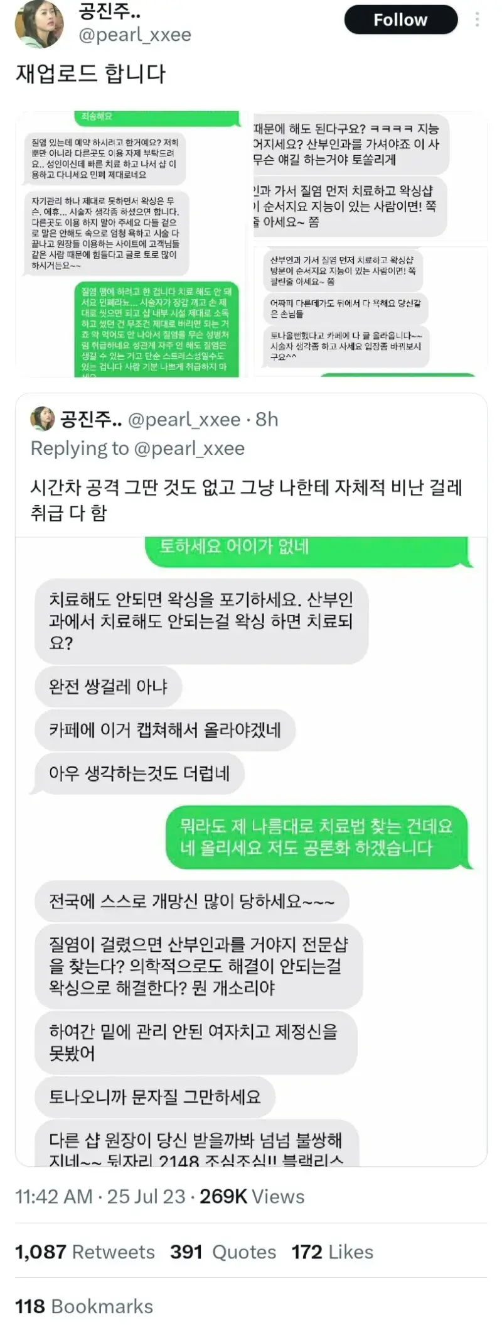This screenshot has width=502, height=1325.
Task: Open the @pearl_xxee handle under the display name
Action: pos(135,35)
